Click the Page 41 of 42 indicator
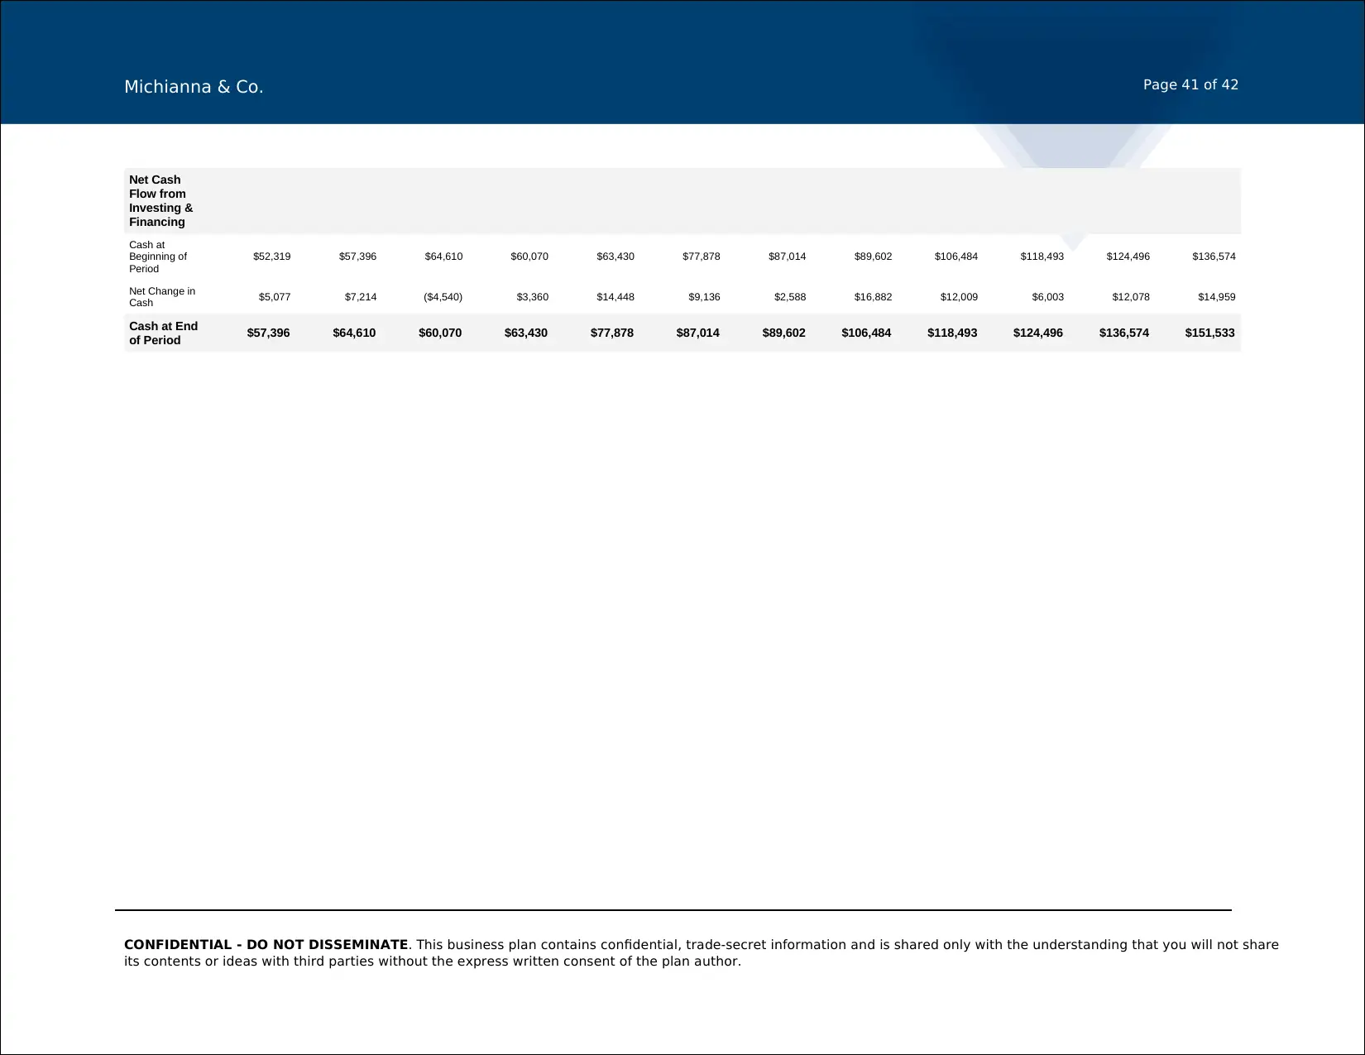Image resolution: width=1365 pixels, height=1055 pixels. [1190, 84]
